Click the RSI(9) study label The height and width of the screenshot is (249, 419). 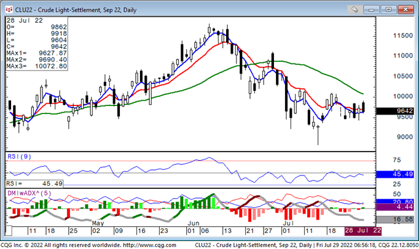click(x=19, y=156)
